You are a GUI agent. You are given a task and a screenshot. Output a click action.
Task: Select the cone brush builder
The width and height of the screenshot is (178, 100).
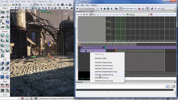click(8, 36)
